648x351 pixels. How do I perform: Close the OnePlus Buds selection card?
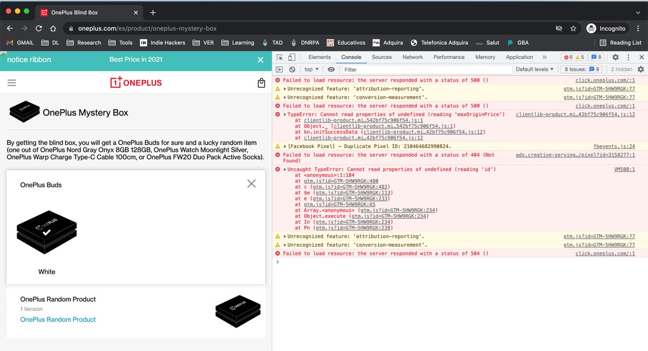click(x=251, y=184)
